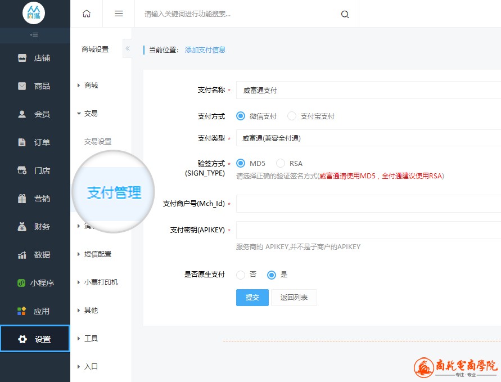Click the 数据 chart icon

click(x=22, y=255)
